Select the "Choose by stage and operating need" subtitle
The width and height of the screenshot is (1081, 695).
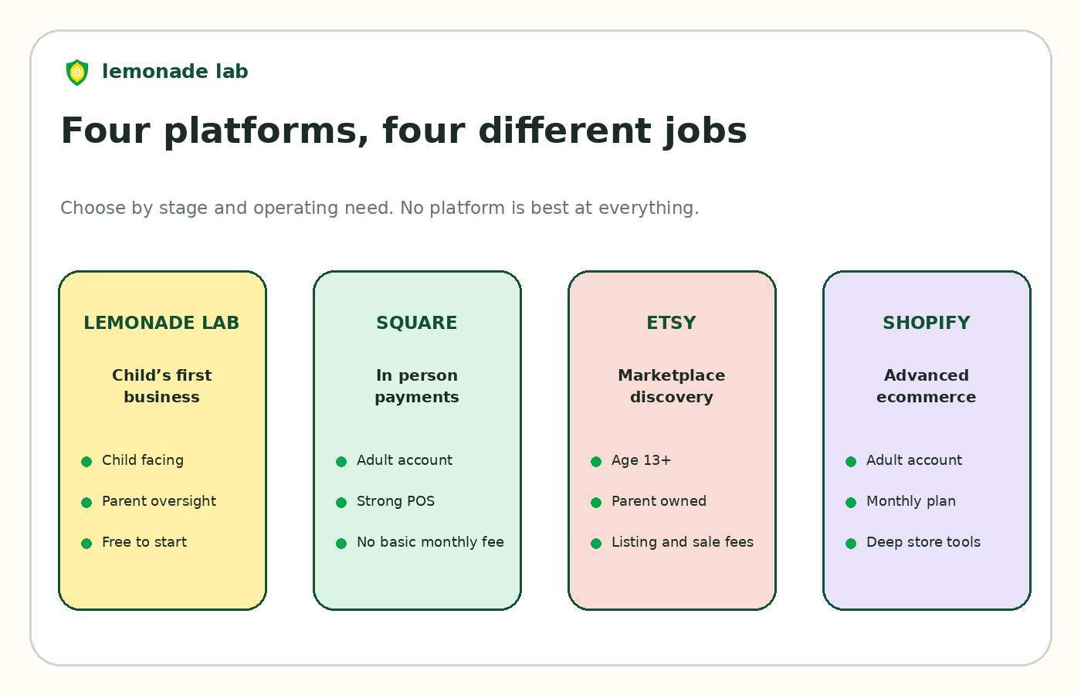[x=380, y=208]
